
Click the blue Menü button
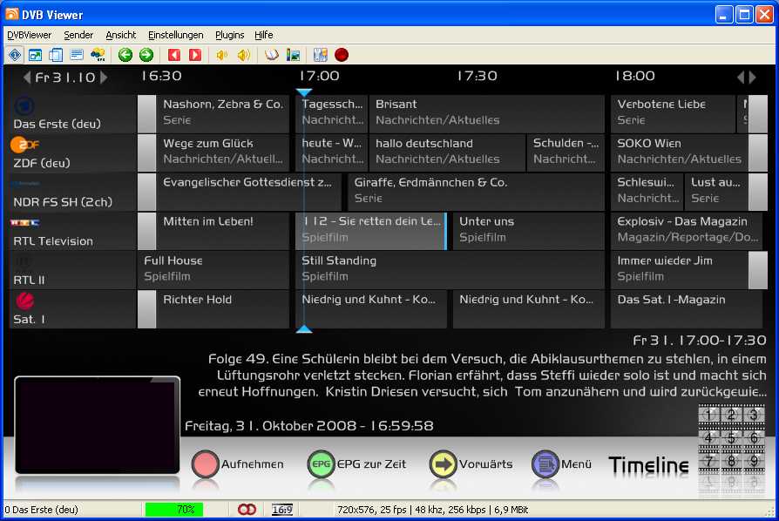[x=545, y=463]
